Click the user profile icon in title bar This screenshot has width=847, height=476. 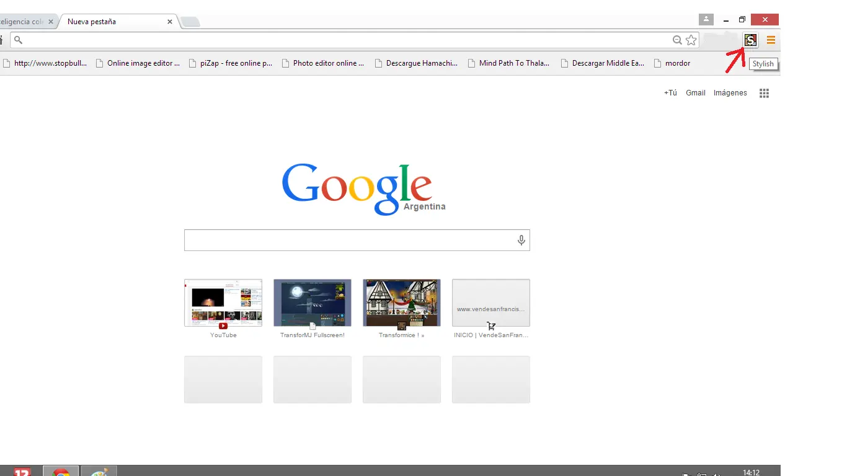coord(706,20)
